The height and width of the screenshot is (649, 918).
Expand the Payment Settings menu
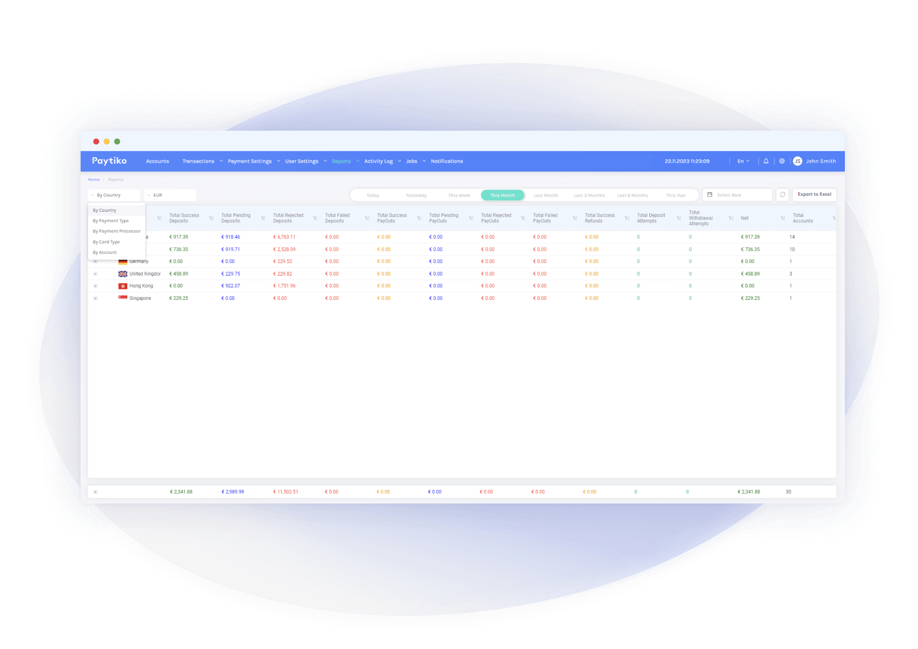tap(254, 161)
